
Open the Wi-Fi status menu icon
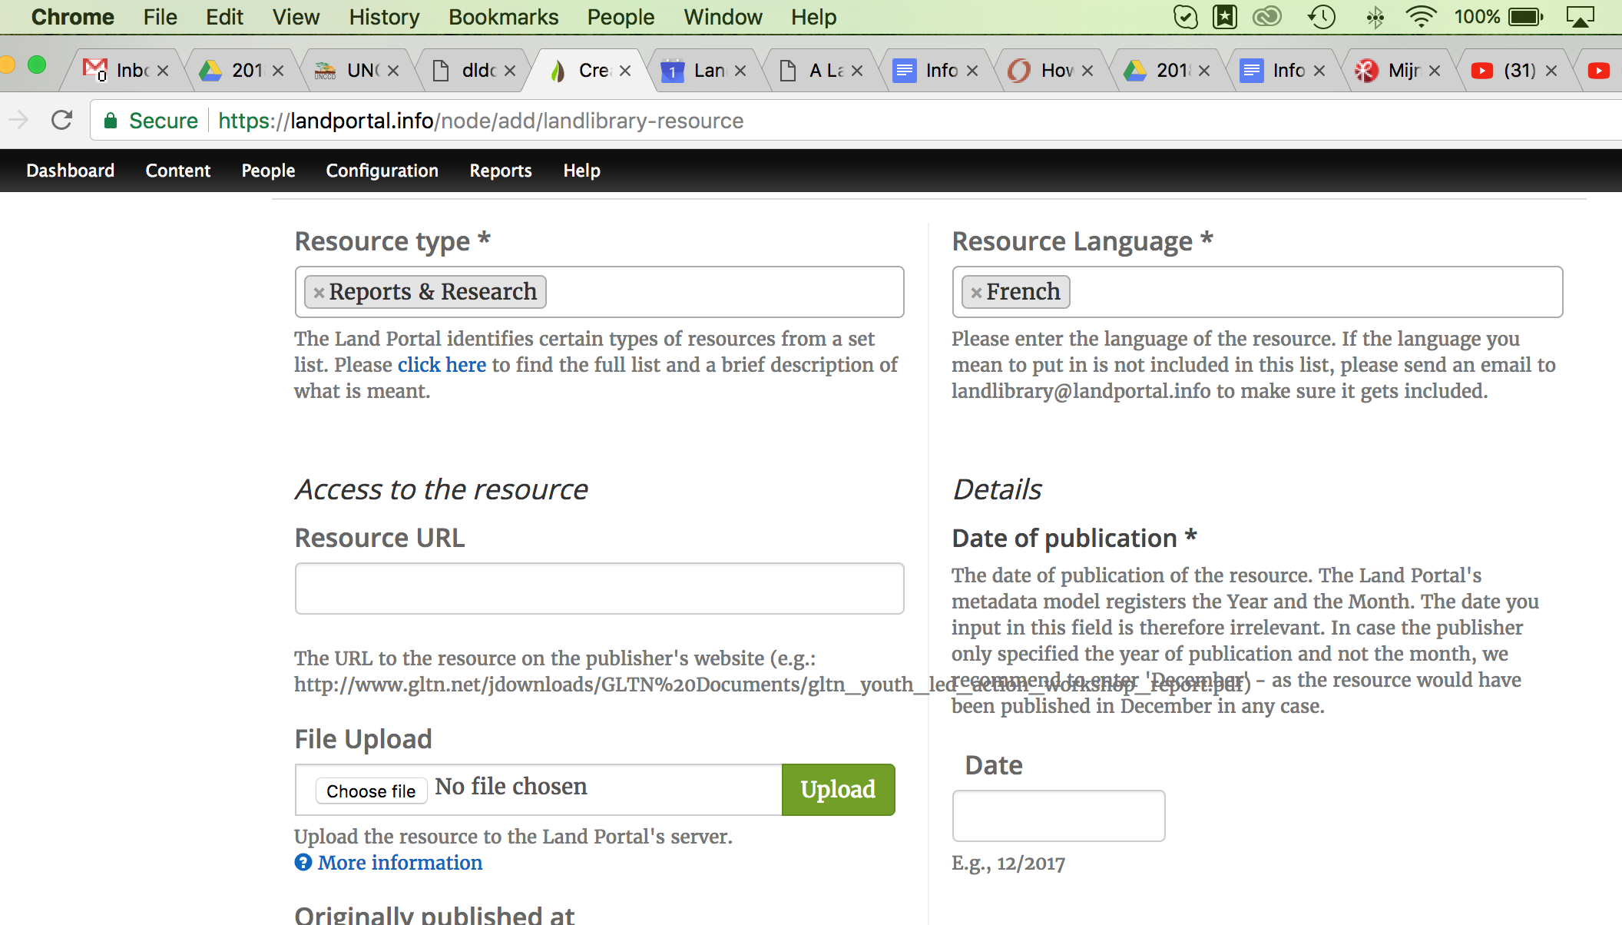(1421, 17)
